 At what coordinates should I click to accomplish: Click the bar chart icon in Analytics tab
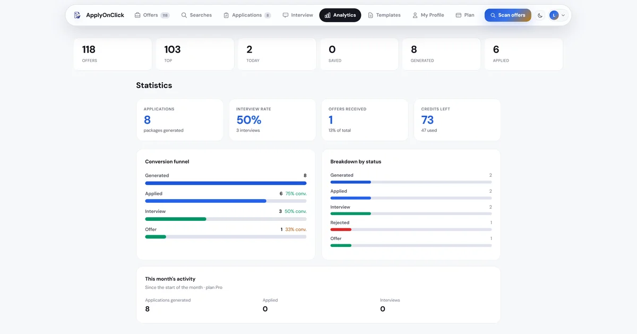click(x=328, y=15)
